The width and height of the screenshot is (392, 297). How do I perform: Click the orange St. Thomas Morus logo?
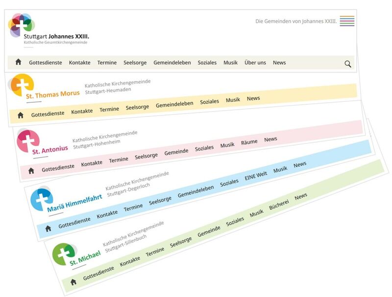pos(22,85)
